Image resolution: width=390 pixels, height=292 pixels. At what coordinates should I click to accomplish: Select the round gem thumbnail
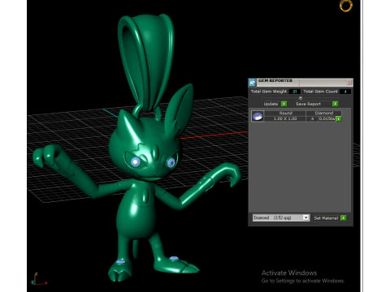point(258,116)
